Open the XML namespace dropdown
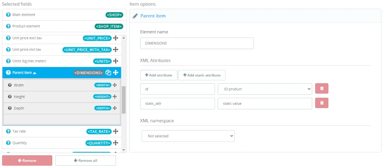384x168 pixels. pyautogui.click(x=188, y=136)
